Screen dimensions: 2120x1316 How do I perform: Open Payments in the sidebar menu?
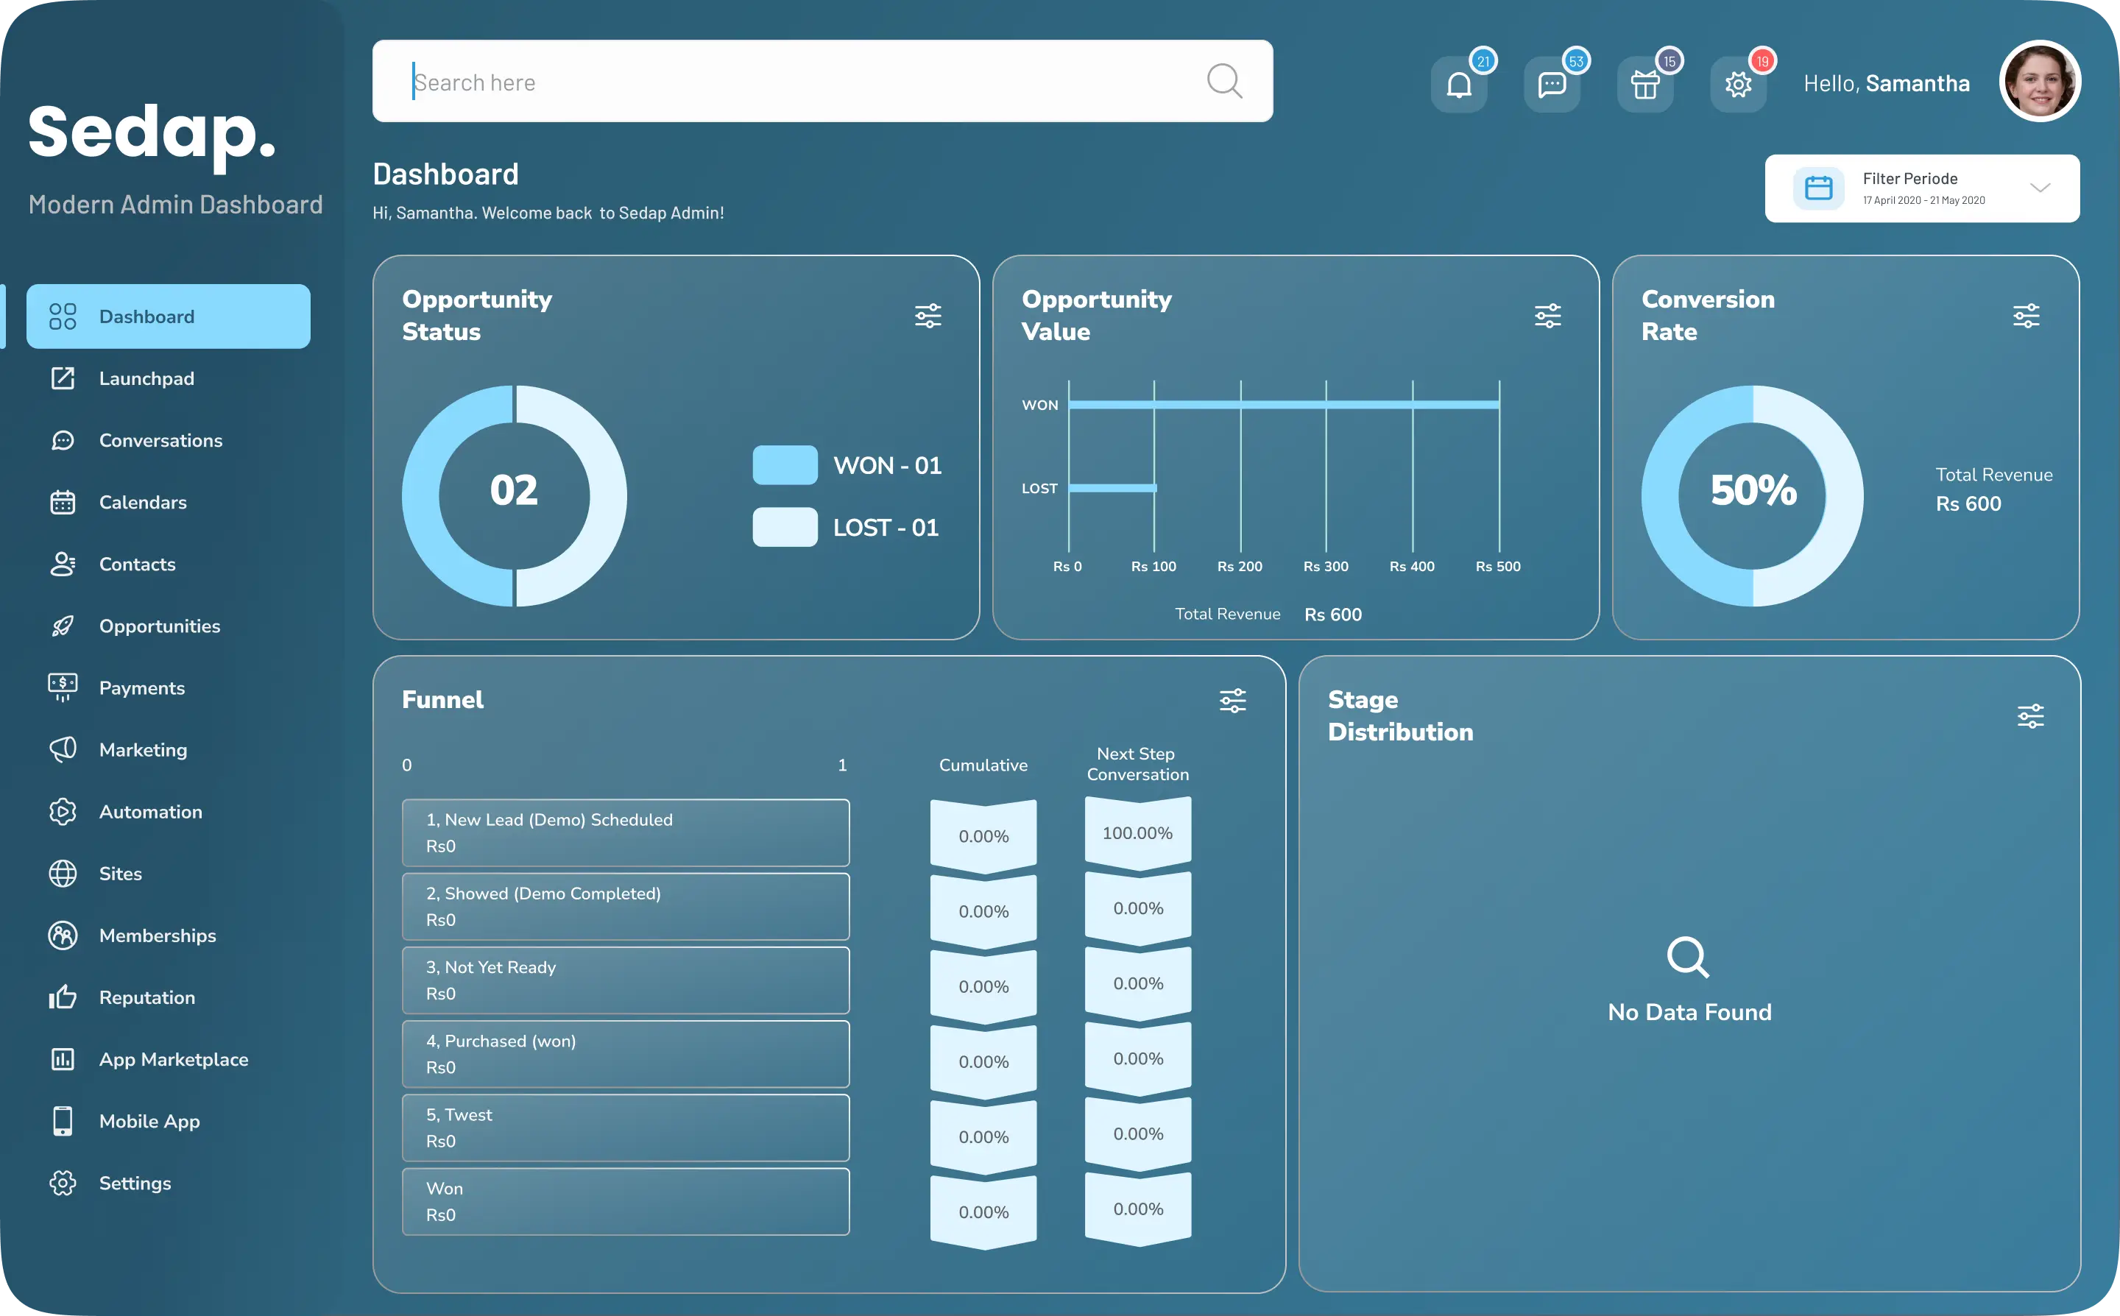point(142,687)
